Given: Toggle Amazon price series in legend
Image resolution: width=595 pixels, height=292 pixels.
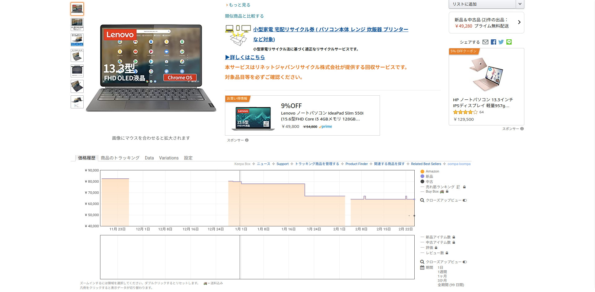Looking at the screenshot, I should [x=430, y=172].
